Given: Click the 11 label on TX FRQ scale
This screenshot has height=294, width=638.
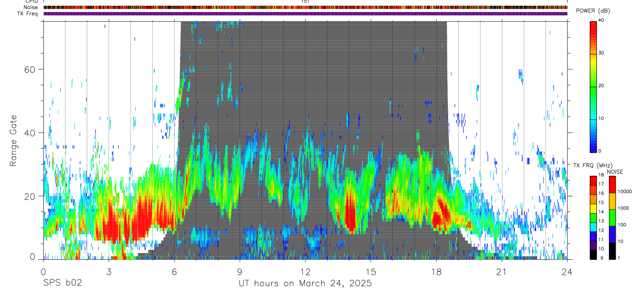Looking at the screenshot, I should click(x=601, y=240).
